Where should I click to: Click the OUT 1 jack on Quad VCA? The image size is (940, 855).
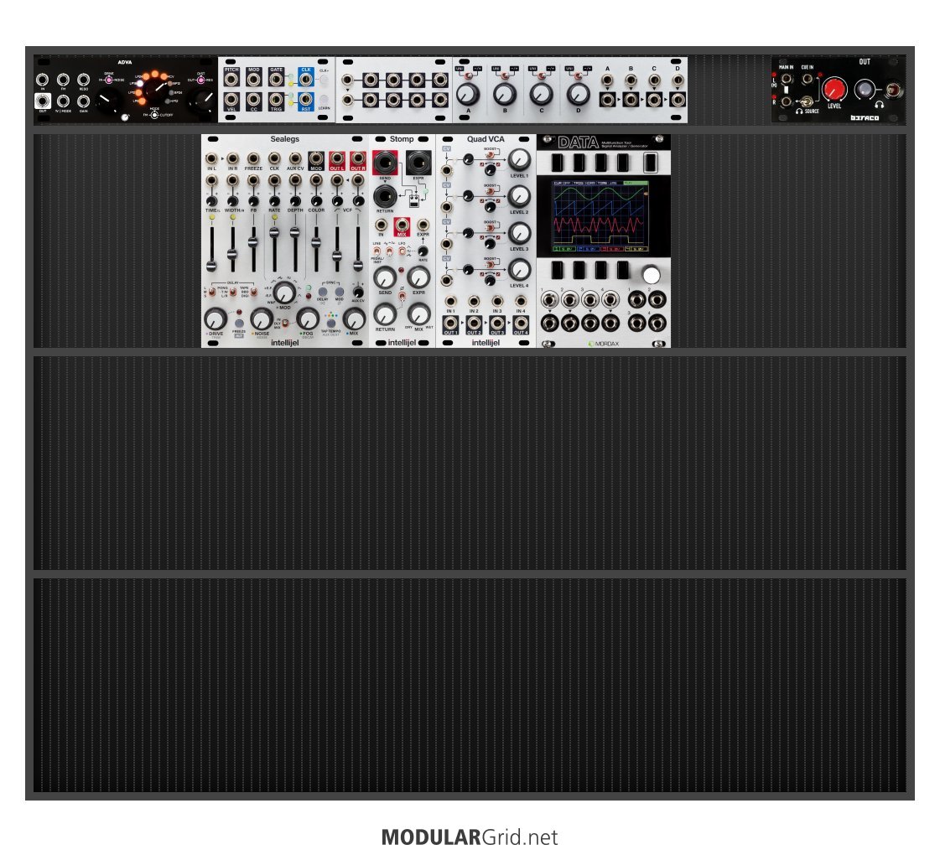coord(450,324)
